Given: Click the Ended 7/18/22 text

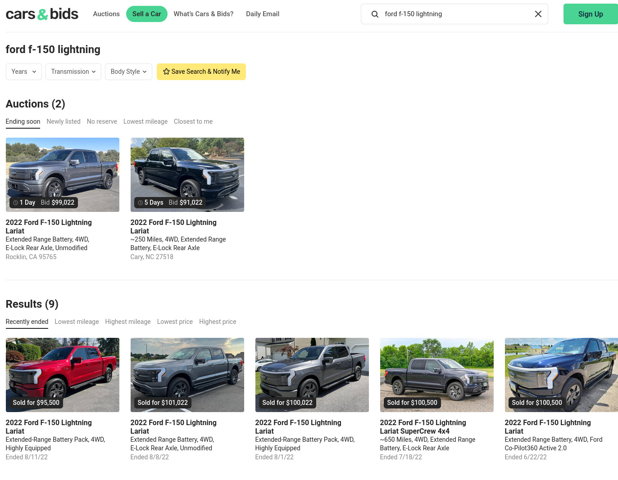Looking at the screenshot, I should [x=401, y=457].
